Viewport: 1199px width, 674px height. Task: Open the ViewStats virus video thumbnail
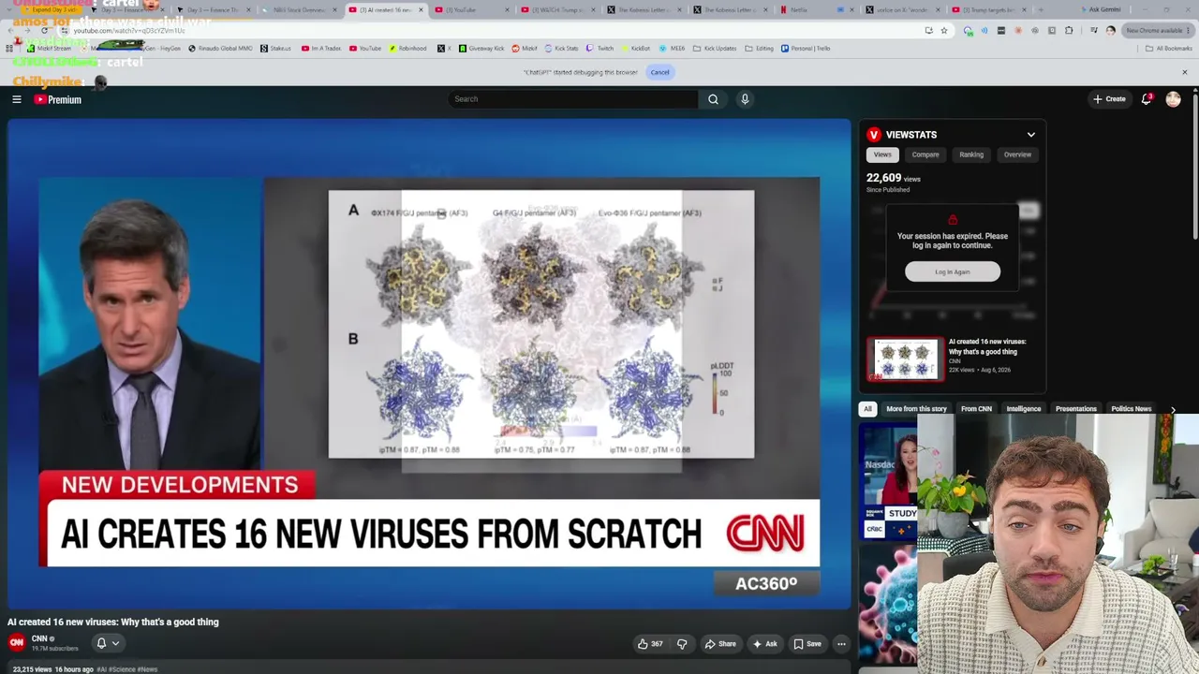(905, 359)
